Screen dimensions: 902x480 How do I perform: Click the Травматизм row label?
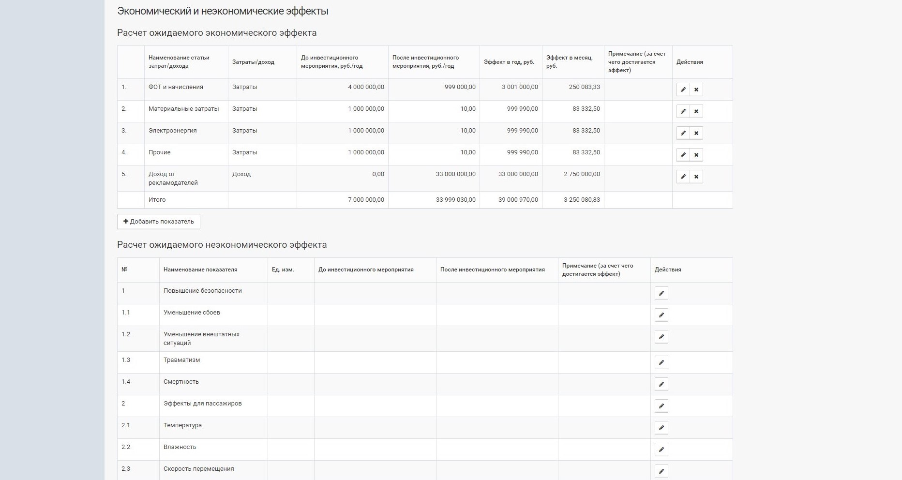(x=182, y=360)
